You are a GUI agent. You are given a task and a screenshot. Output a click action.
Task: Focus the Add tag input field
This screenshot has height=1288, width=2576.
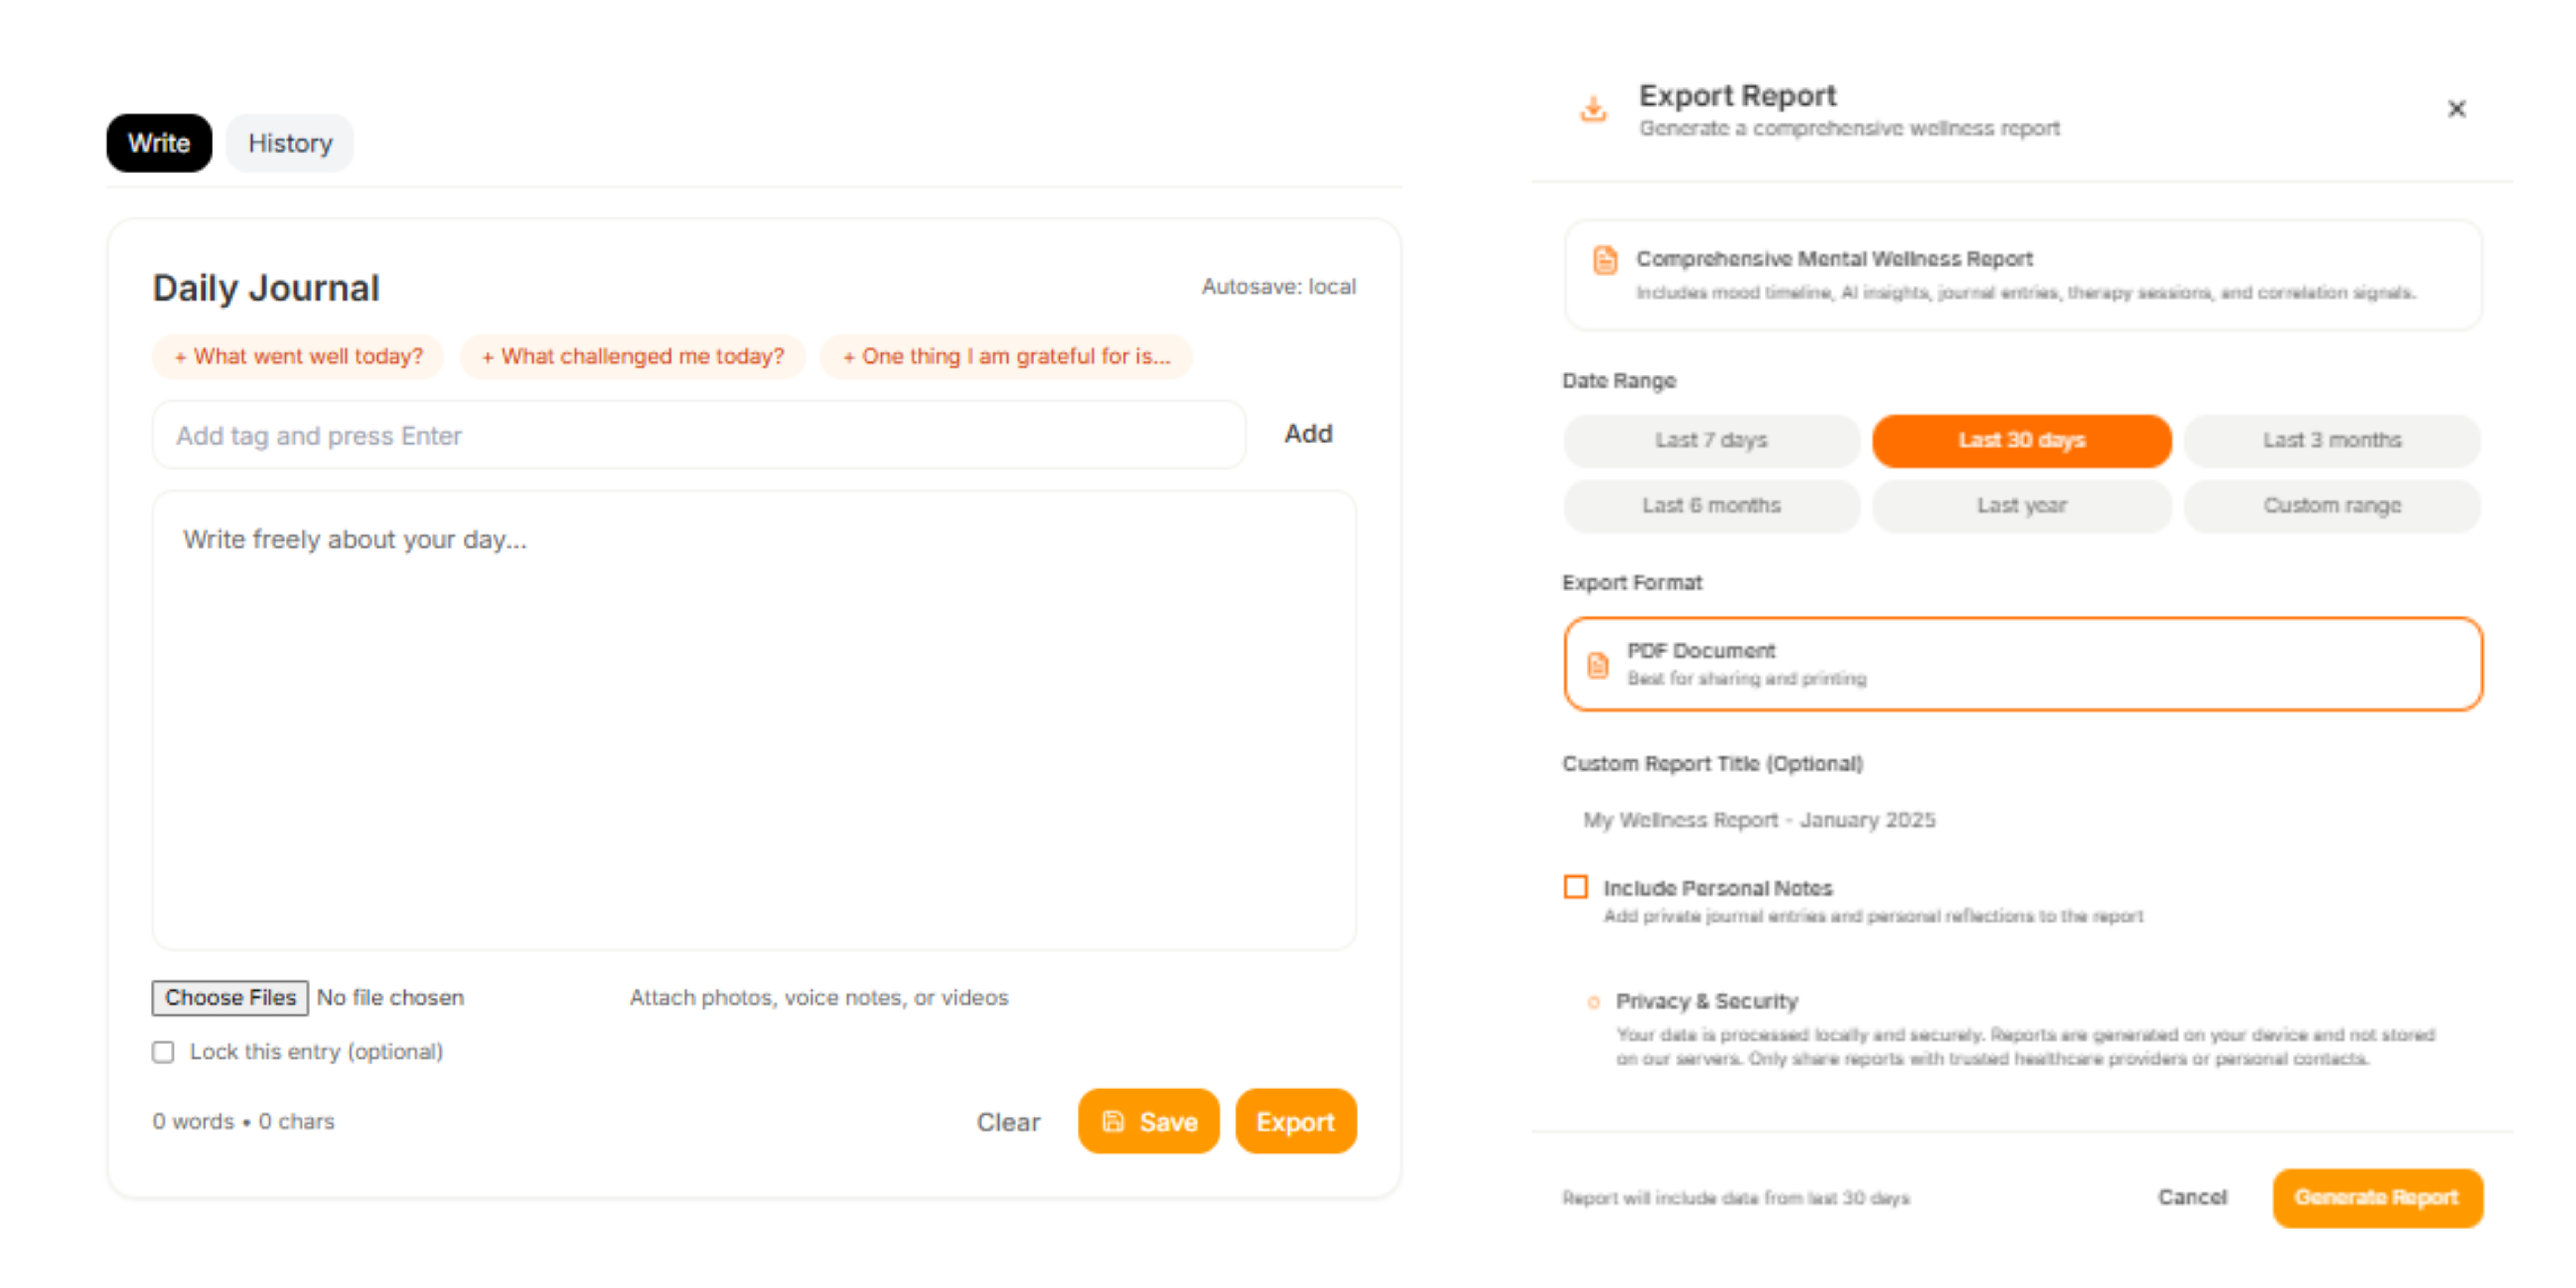tap(699, 436)
